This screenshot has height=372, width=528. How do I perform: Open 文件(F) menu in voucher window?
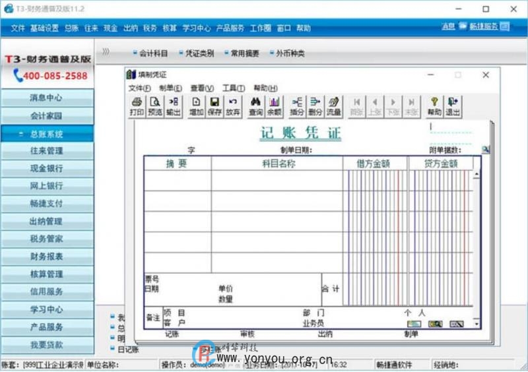(139, 88)
